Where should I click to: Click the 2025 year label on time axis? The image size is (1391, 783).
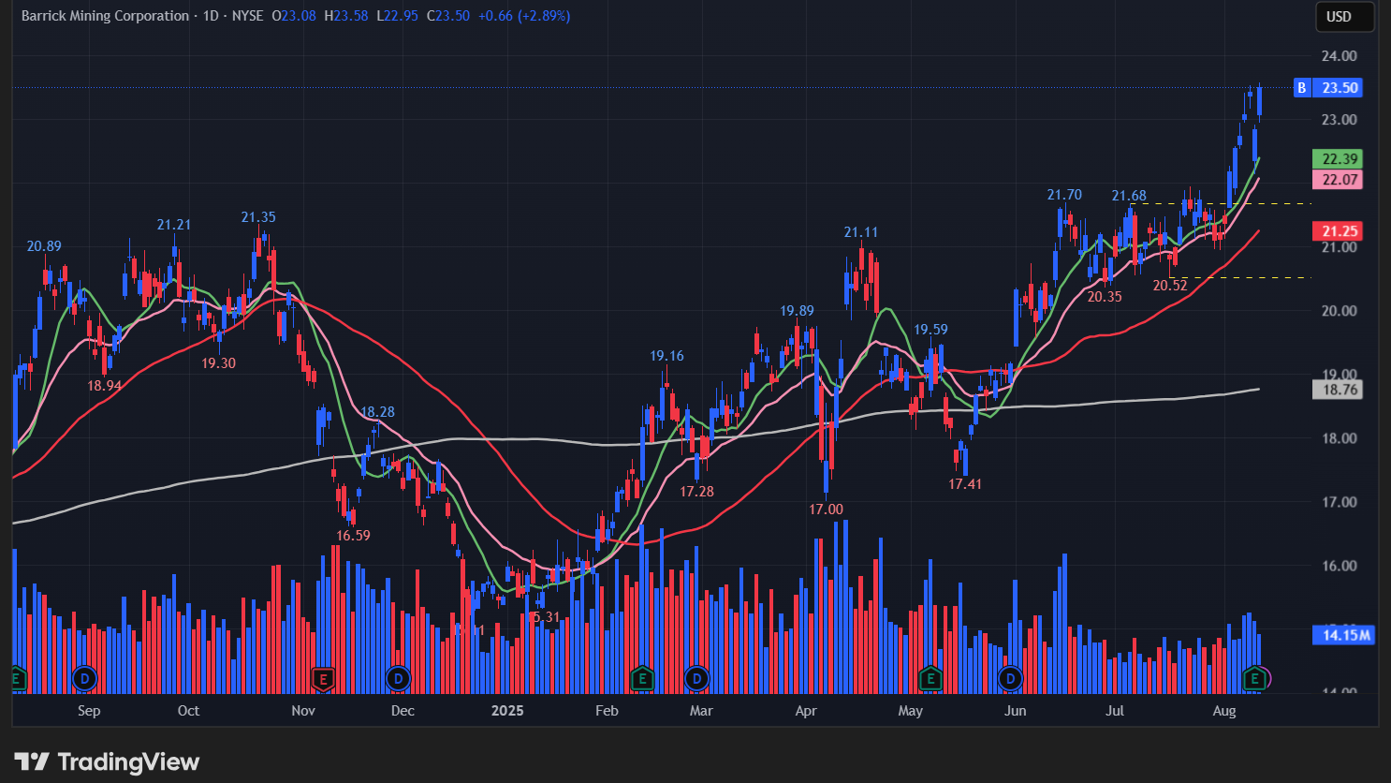click(507, 711)
